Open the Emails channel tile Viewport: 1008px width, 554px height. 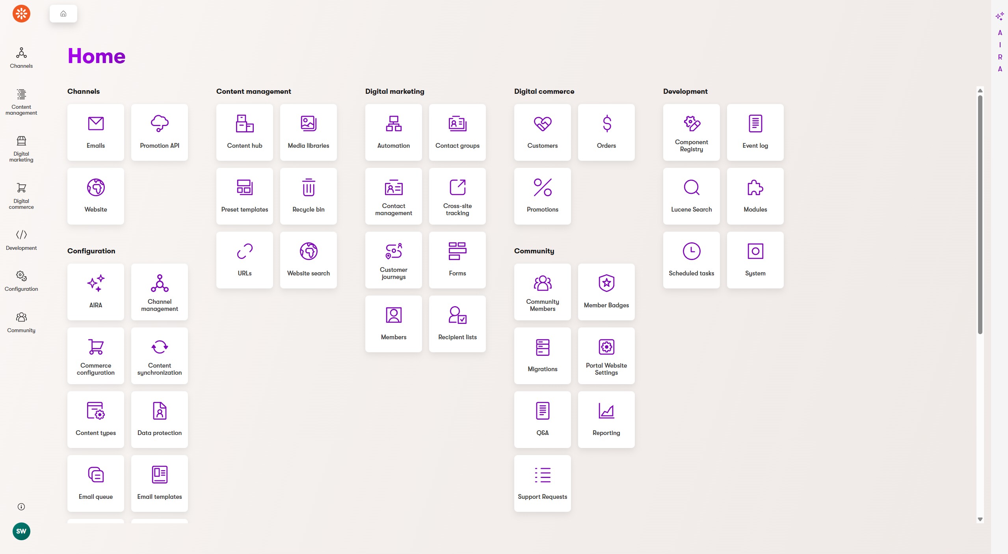[x=96, y=132]
